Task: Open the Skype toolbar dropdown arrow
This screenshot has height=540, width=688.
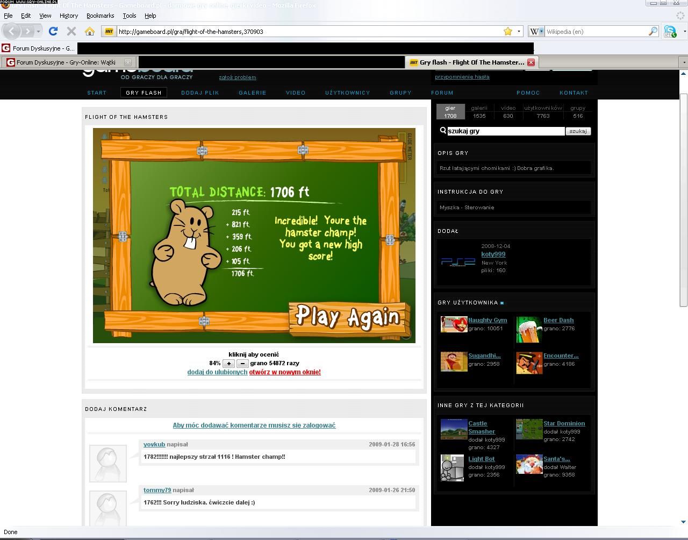Action: coord(684,31)
